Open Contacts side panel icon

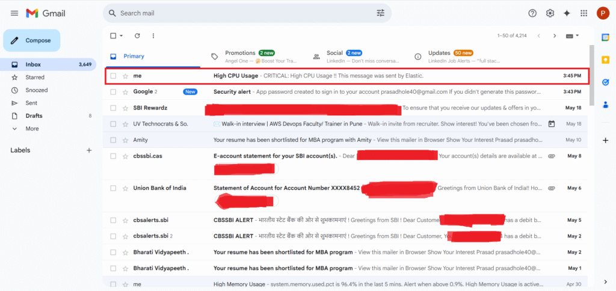pos(605,105)
